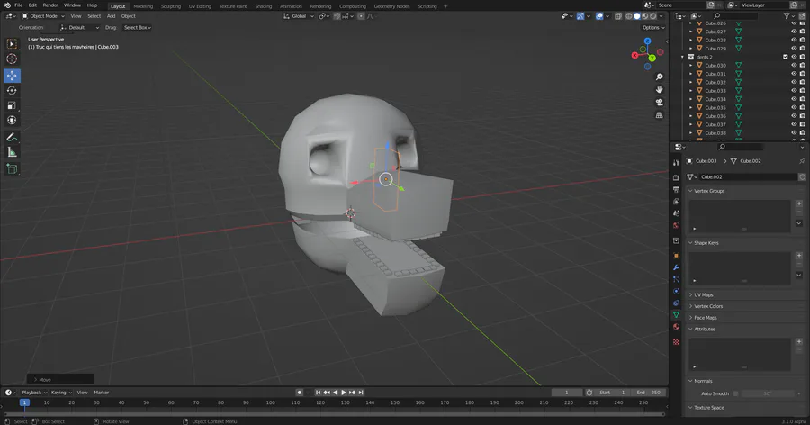This screenshot has height=425, width=810.
Task: Choose the Add Cube tool
Action: pos(12,168)
